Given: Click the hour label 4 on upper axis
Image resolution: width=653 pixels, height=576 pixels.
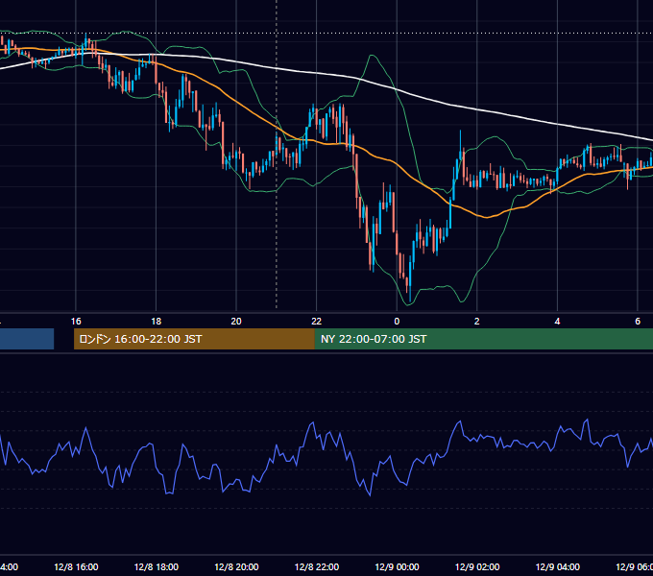Looking at the screenshot, I should (557, 322).
